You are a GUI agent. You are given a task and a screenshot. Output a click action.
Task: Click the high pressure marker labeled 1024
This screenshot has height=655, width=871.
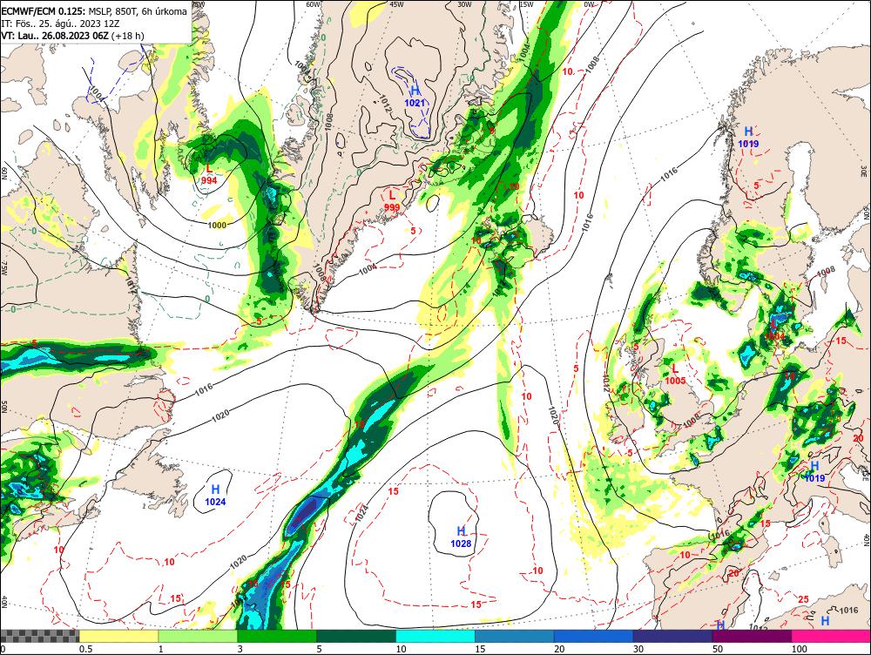(215, 495)
